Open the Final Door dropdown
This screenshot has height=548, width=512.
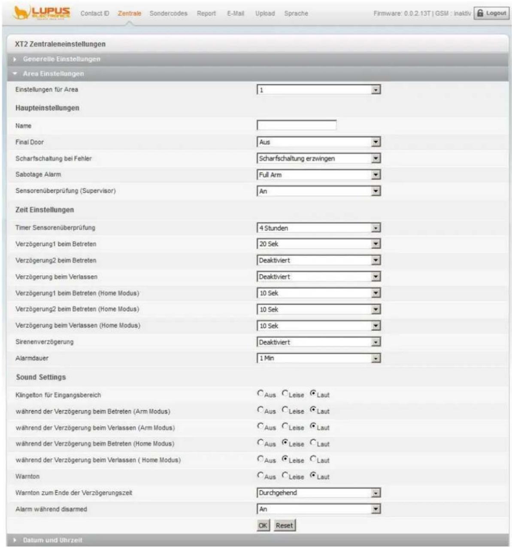coord(319,142)
